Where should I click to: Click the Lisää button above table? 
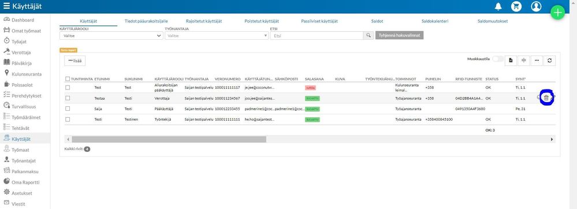[75, 61]
